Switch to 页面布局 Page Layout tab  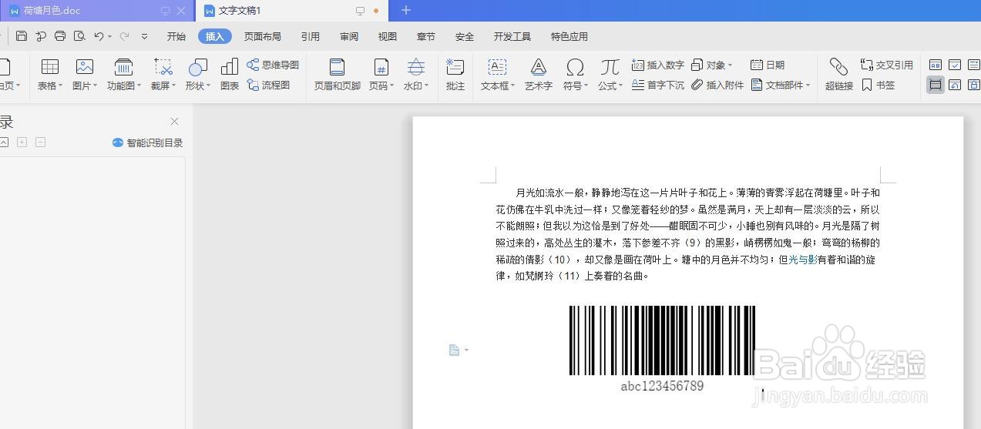(x=263, y=36)
